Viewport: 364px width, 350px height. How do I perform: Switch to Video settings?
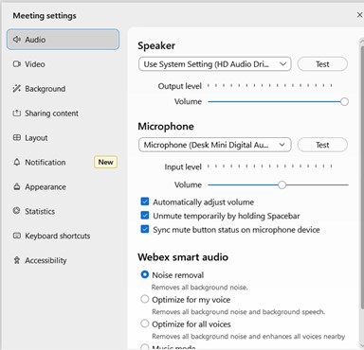64,64
